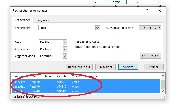Screen dimensions: 193x109
Task: Expand the Rechercher search history dropdown arrow
Action: coord(98,28)
